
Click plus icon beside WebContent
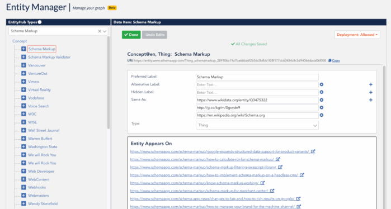click(23, 179)
